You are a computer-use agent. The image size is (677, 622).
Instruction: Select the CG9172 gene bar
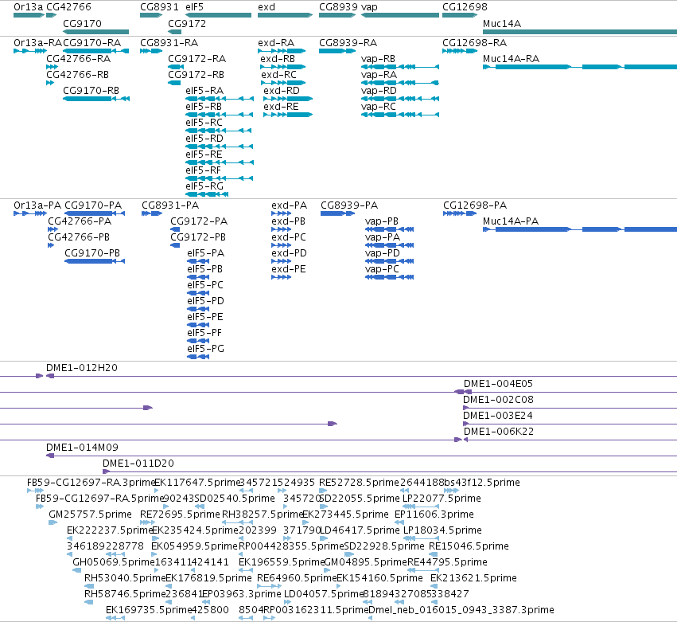174,32
